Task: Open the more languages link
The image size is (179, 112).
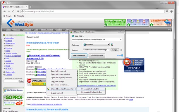Action: [131, 99]
